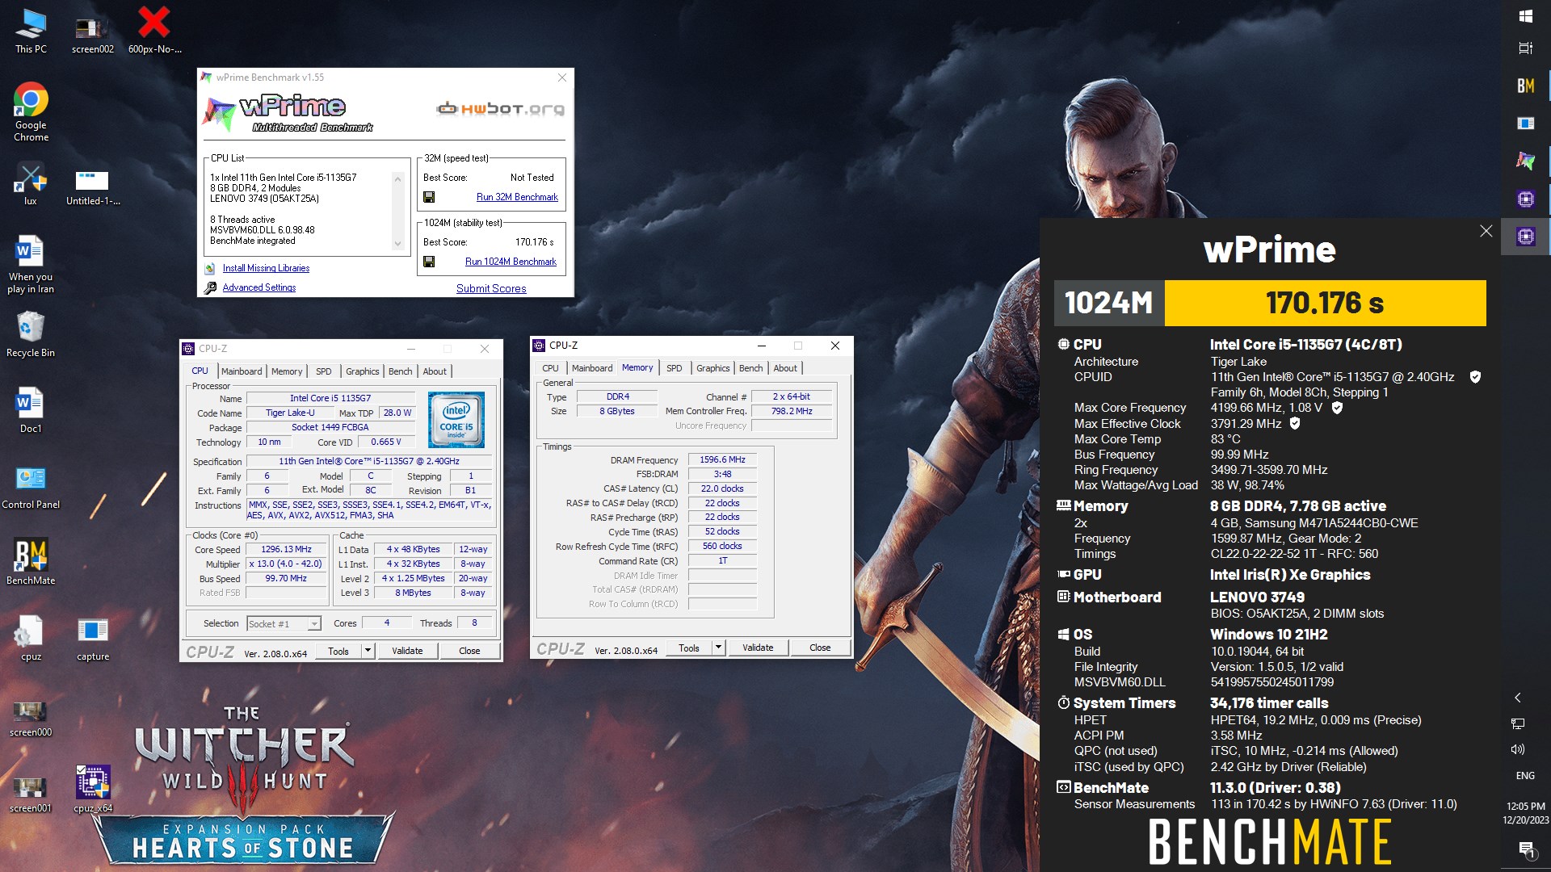Click the Close button in the left CPU-Z window

[469, 651]
